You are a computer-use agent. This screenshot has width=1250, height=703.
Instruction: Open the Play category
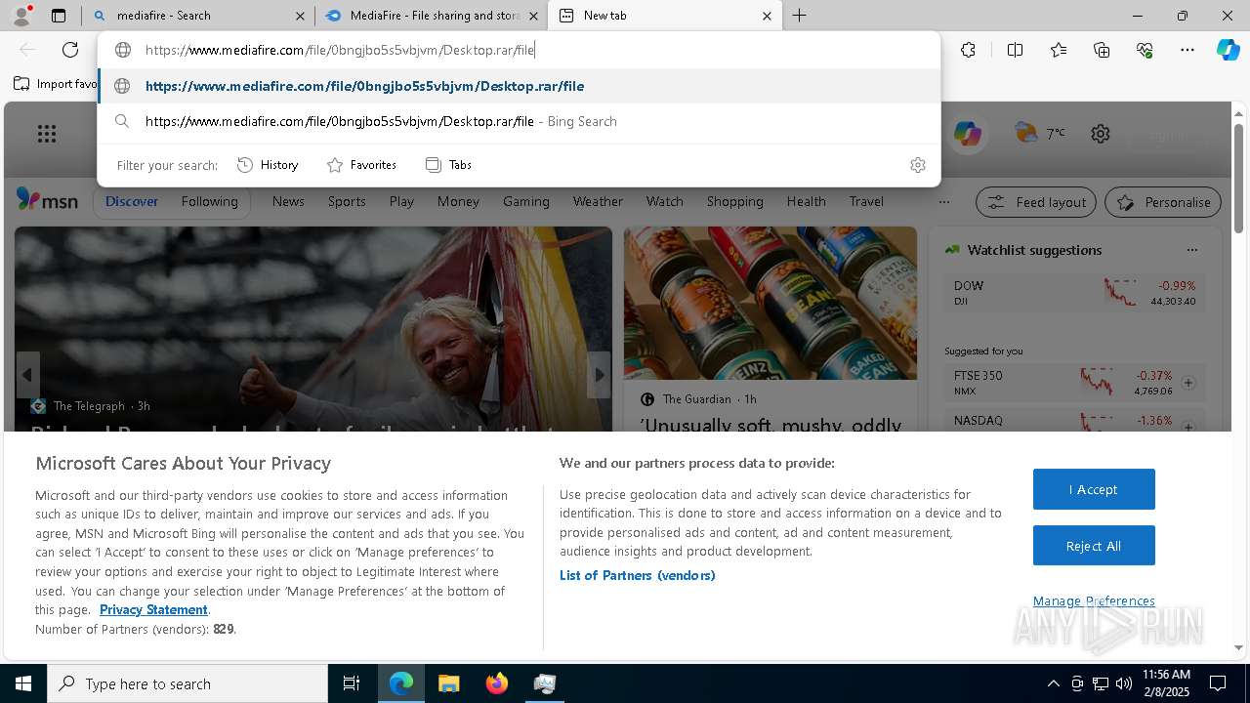point(401,201)
